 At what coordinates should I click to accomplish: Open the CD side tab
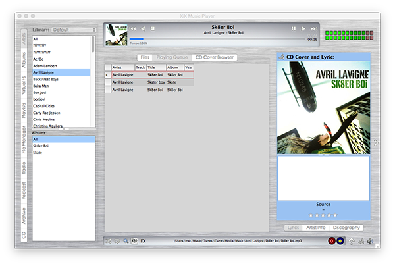coord(24,235)
